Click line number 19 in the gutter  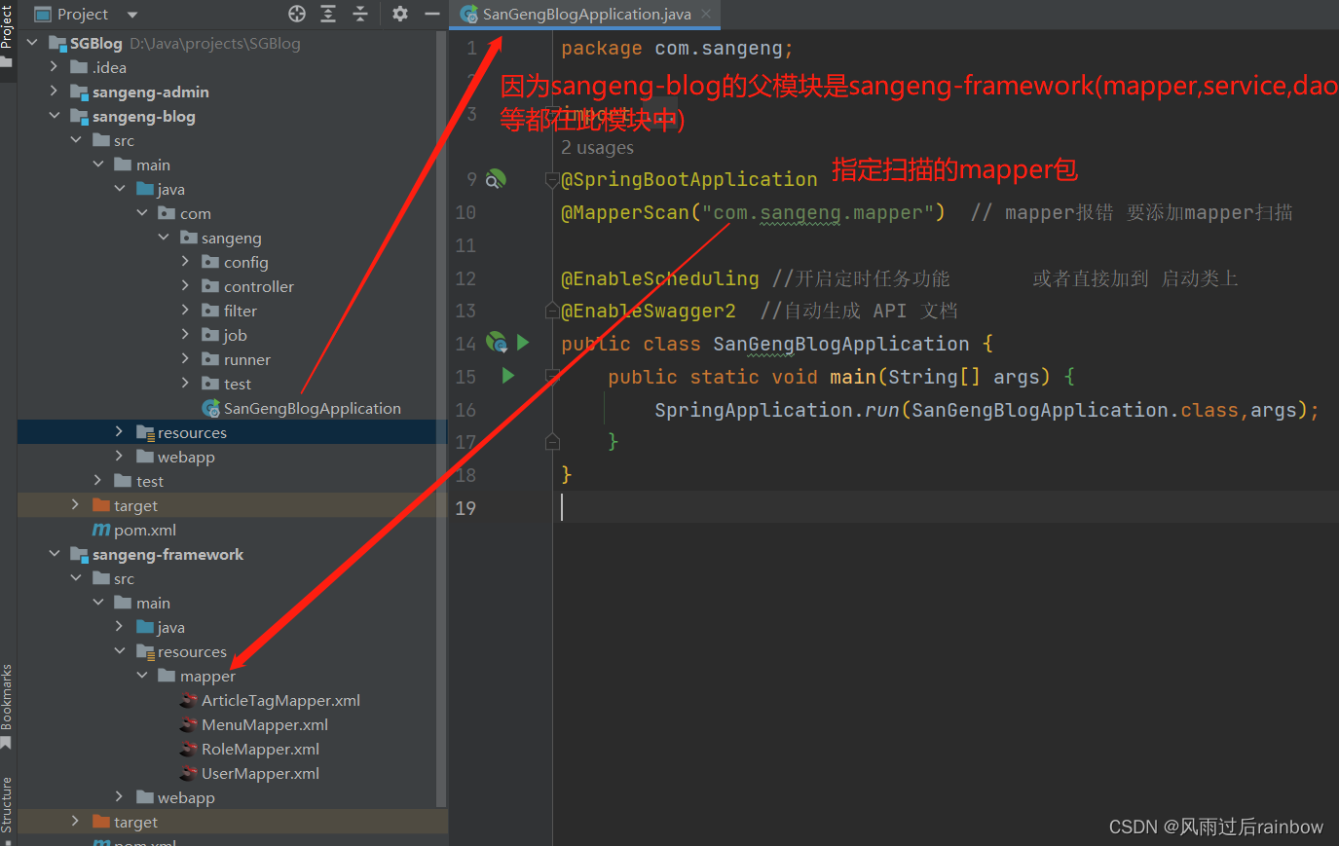click(x=465, y=507)
